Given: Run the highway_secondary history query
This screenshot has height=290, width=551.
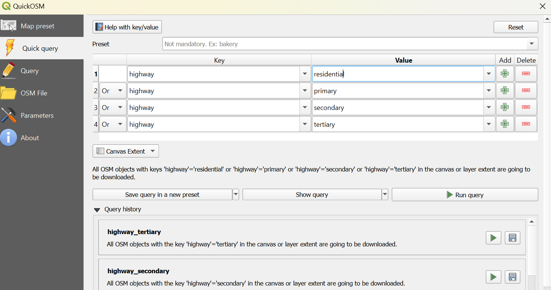Looking at the screenshot, I should pyautogui.click(x=493, y=277).
